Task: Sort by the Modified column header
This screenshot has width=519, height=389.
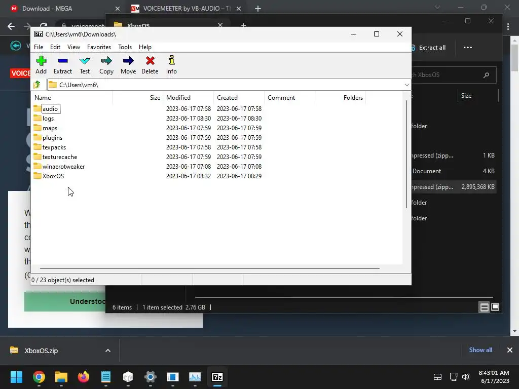Action: pos(189,98)
